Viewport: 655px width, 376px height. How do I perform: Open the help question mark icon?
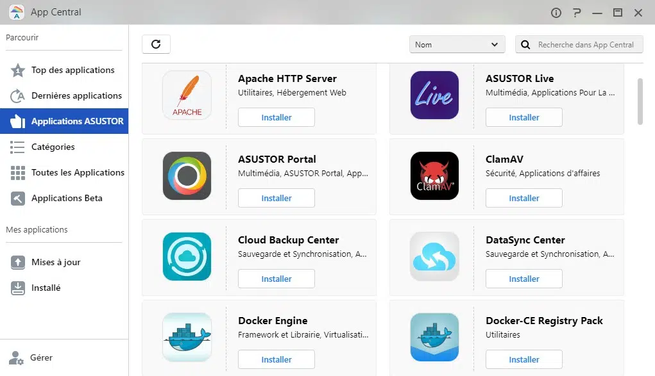click(x=577, y=13)
